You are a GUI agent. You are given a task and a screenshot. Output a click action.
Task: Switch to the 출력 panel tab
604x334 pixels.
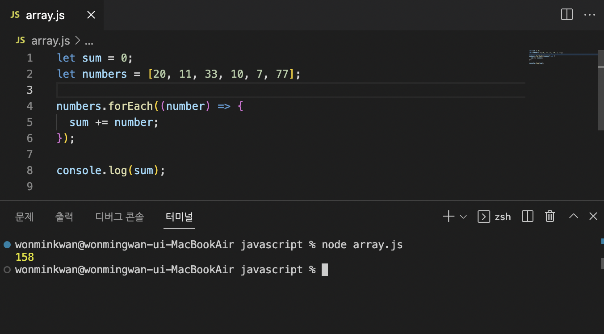coord(64,217)
